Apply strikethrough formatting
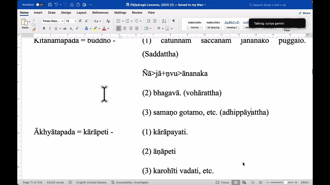This screenshot has height=185, width=330. (65, 28)
